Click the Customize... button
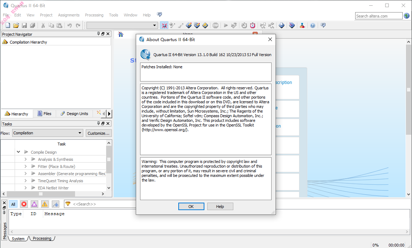This screenshot has width=412, height=248. [x=99, y=133]
